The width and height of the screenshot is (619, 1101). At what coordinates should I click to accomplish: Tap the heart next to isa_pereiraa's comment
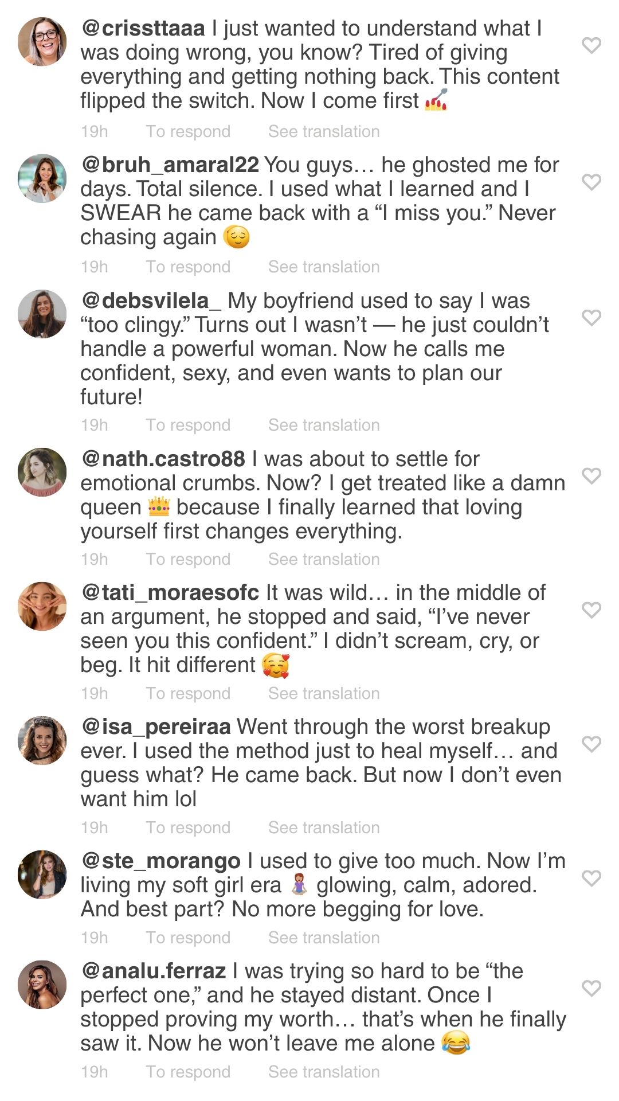pos(591,744)
